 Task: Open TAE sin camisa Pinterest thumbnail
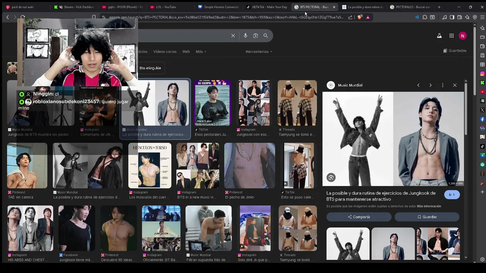27,166
